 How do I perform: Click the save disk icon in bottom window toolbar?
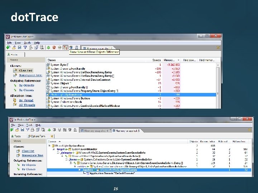22,130
